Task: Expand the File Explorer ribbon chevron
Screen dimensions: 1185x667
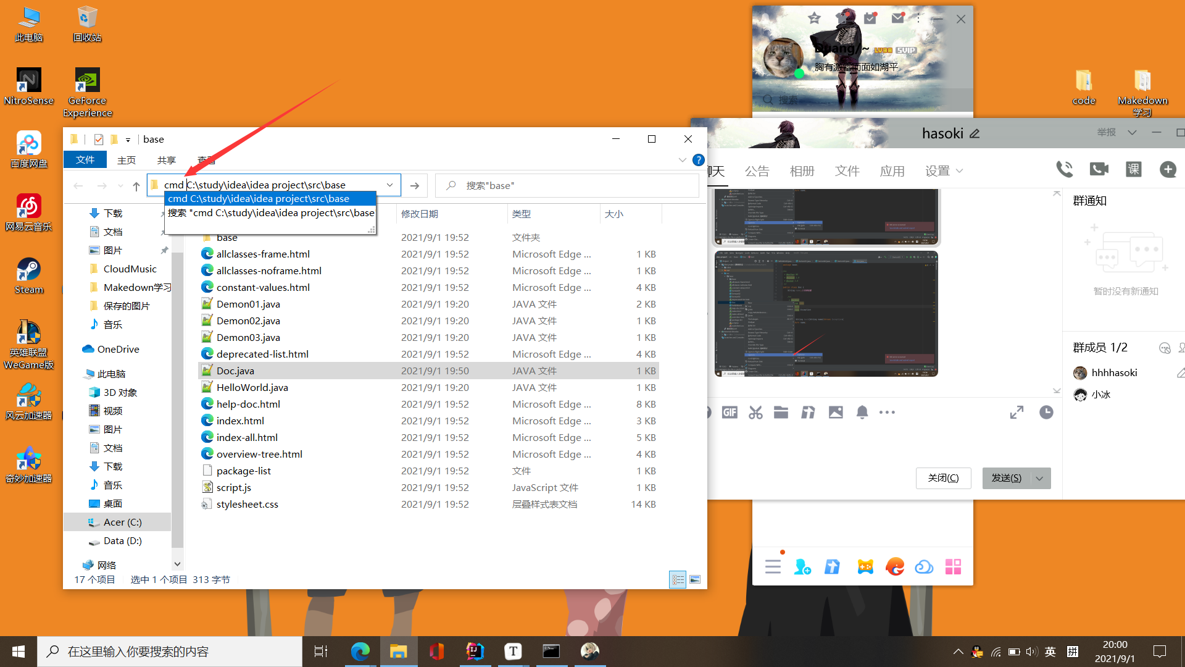Action: click(682, 160)
